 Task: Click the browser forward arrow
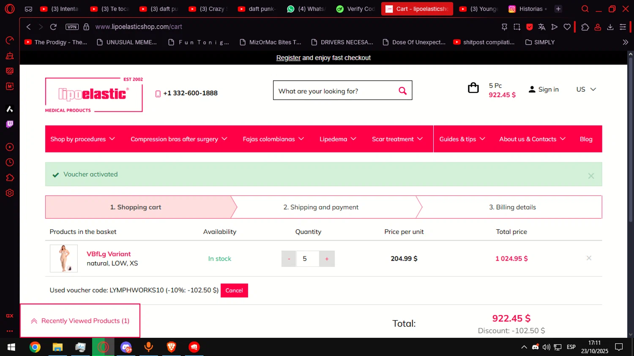41,27
